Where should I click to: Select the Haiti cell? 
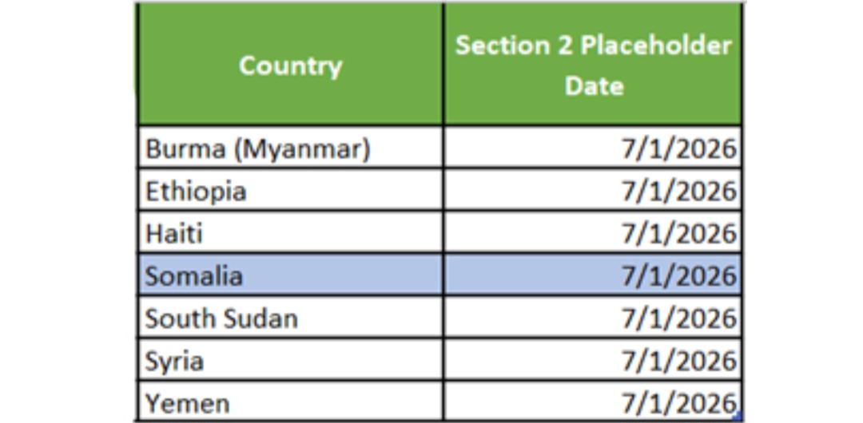(290, 233)
